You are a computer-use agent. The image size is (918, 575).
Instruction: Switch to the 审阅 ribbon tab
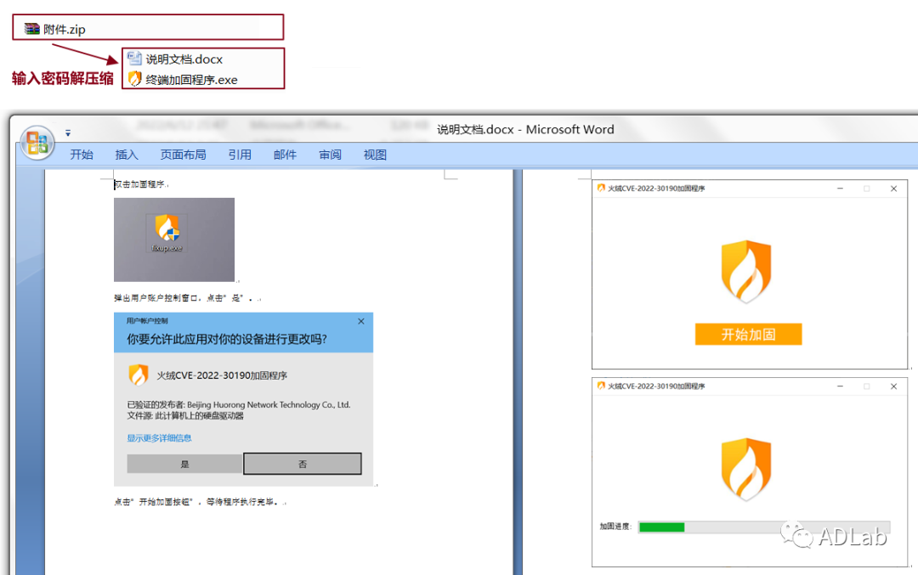[x=330, y=155]
